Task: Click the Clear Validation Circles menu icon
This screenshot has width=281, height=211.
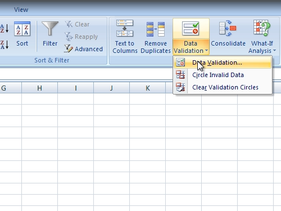Action: (x=180, y=87)
